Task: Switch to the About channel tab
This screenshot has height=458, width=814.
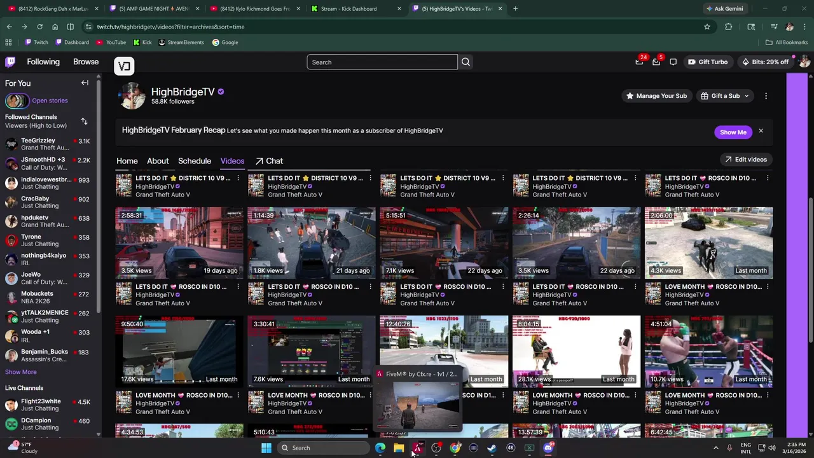Action: pos(158,161)
